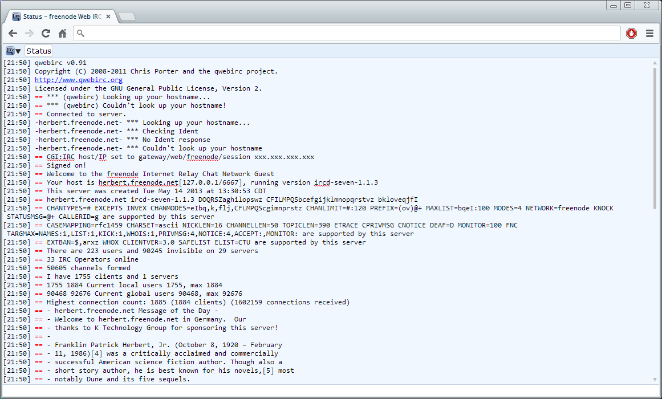This screenshot has width=662, height=399.
Task: Open the home page via the Home icon
Action: tap(62, 33)
